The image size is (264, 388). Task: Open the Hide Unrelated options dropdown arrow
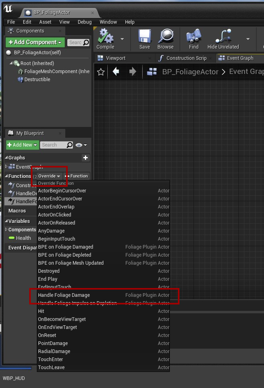click(248, 39)
